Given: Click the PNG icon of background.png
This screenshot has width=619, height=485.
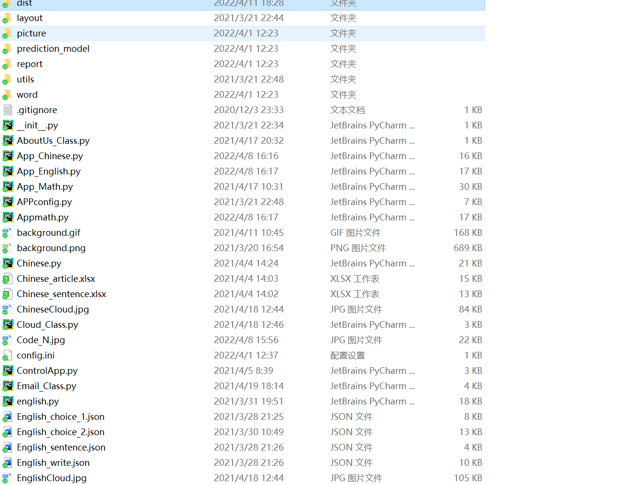Looking at the screenshot, I should tap(7, 248).
